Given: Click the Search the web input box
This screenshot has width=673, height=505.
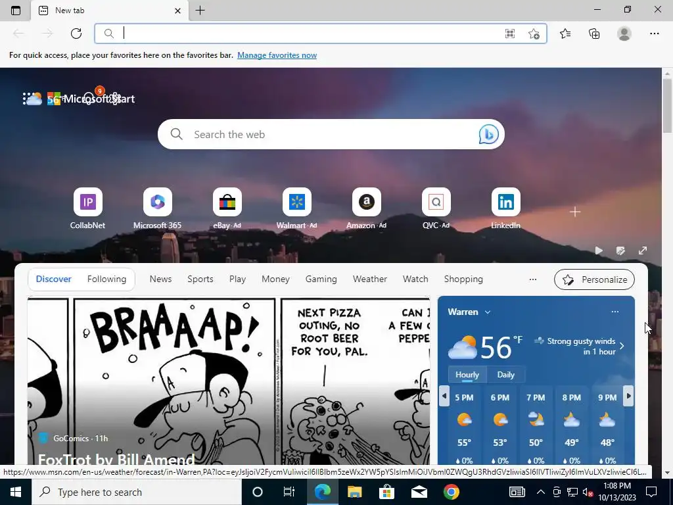Looking at the screenshot, I should coord(331,134).
